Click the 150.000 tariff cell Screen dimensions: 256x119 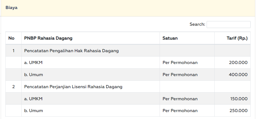point(239,99)
